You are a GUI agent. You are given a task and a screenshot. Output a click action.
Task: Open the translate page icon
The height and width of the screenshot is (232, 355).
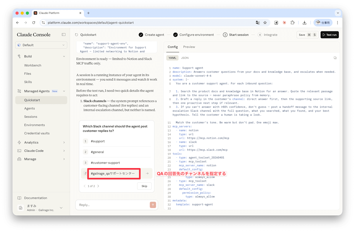258,22
